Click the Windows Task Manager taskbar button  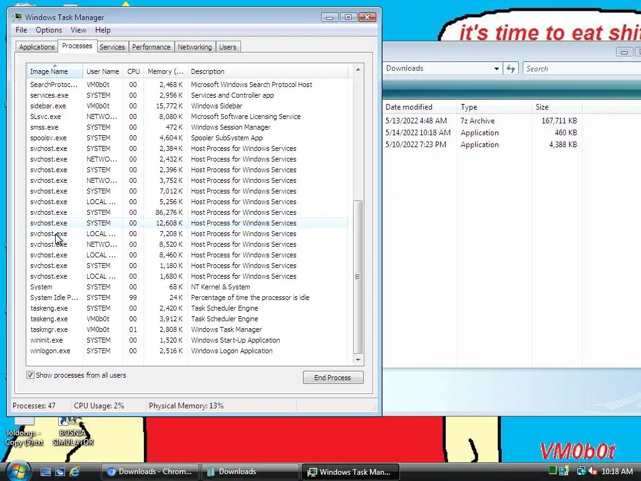[350, 472]
